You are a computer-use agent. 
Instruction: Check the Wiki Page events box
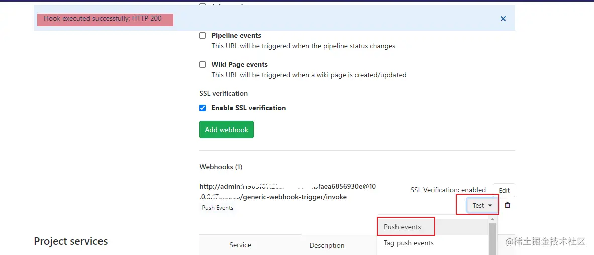(203, 65)
